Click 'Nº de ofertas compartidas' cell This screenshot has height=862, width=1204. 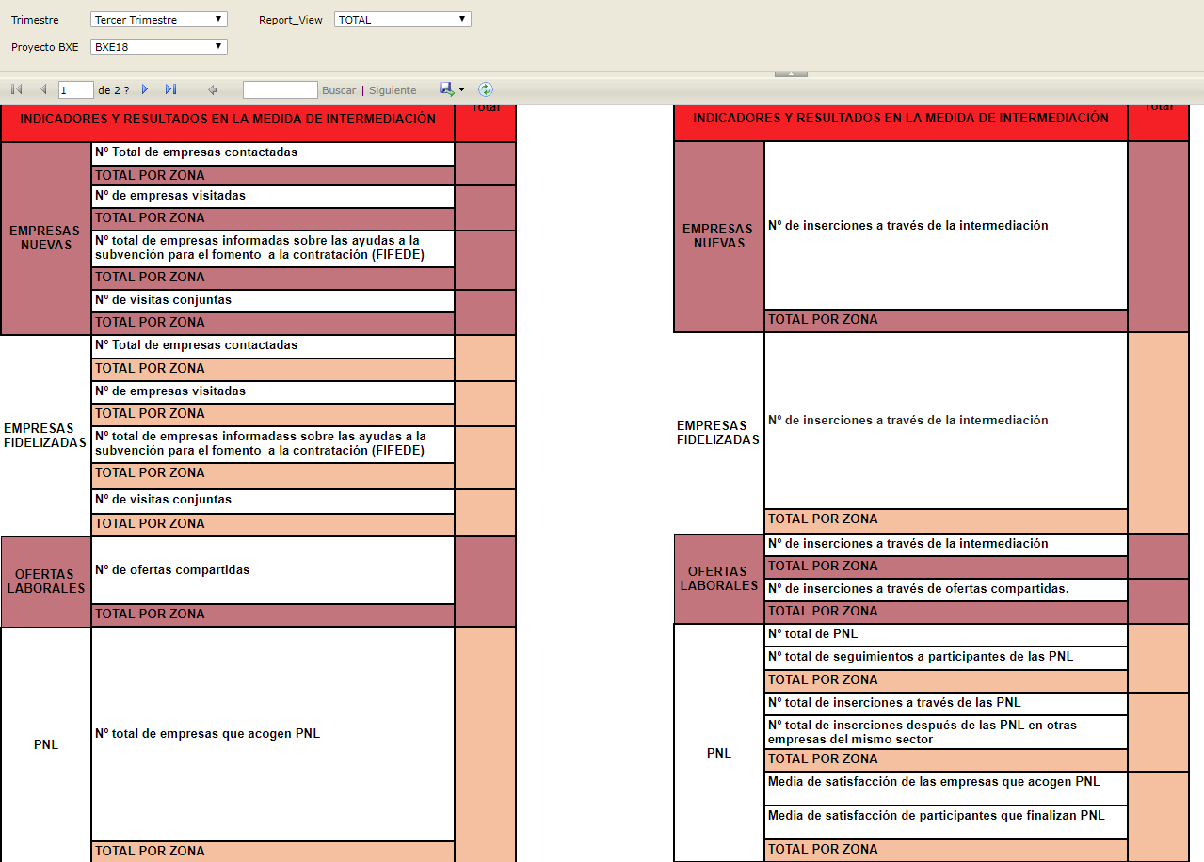[273, 570]
